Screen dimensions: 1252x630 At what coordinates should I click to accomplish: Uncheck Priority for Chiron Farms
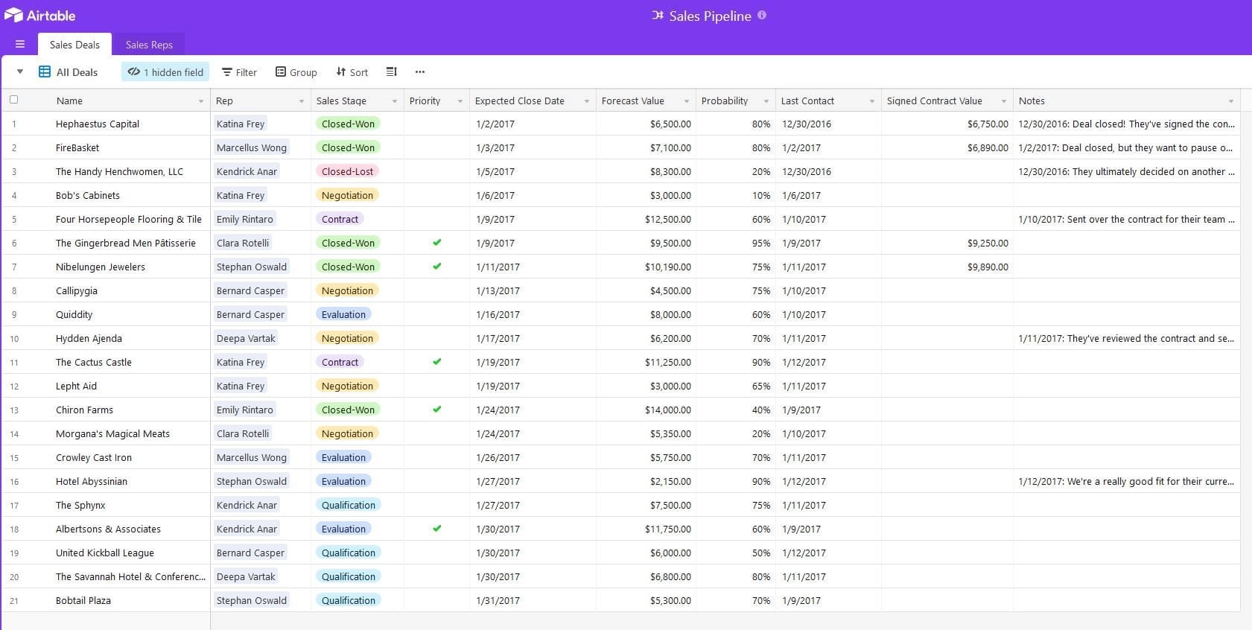pos(437,410)
